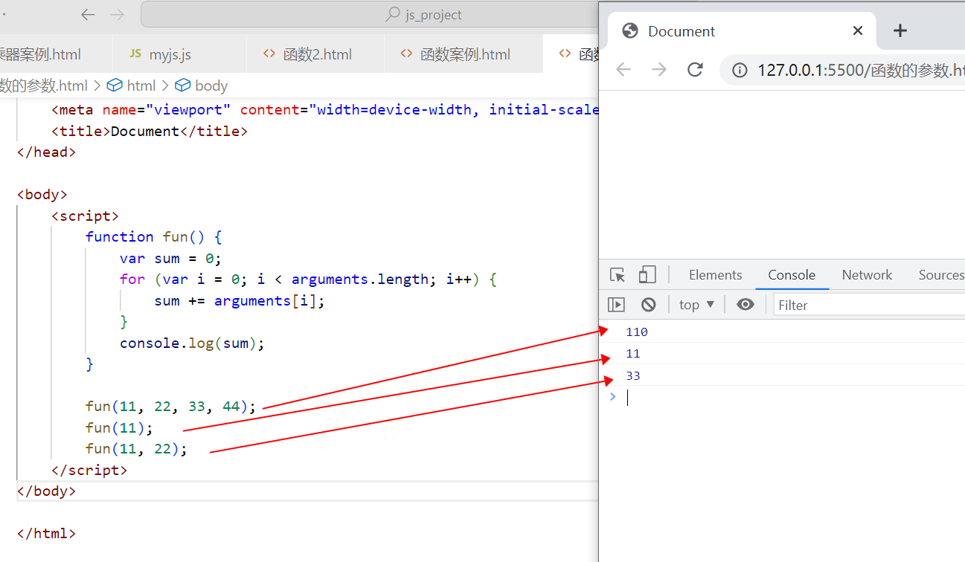Click the function fun() declaration line
This screenshot has height=562, width=965.
click(x=153, y=237)
